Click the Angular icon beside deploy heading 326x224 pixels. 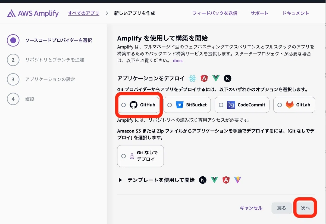(204, 79)
